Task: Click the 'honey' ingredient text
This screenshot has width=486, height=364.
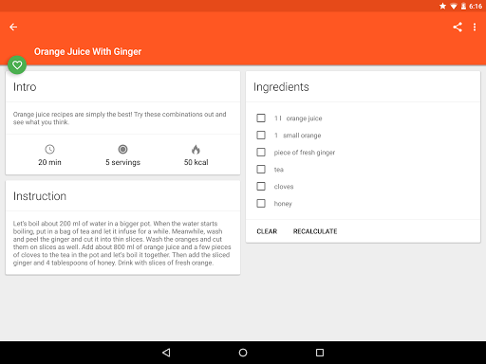Action: click(x=283, y=204)
